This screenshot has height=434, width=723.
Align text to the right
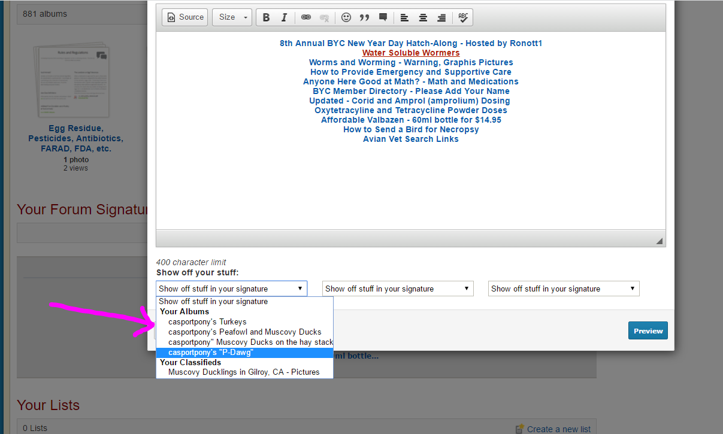[441, 17]
